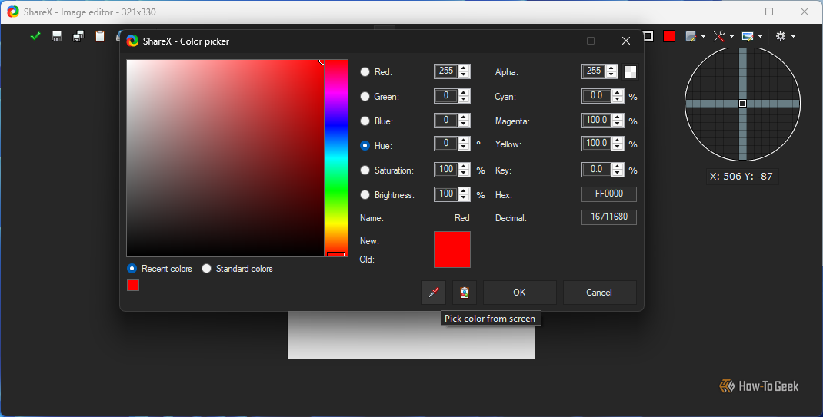Click the green checkmark in the Image editor toolbar
This screenshot has height=417, width=823.
pyautogui.click(x=35, y=36)
